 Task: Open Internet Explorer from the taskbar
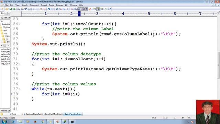pos(13,122)
